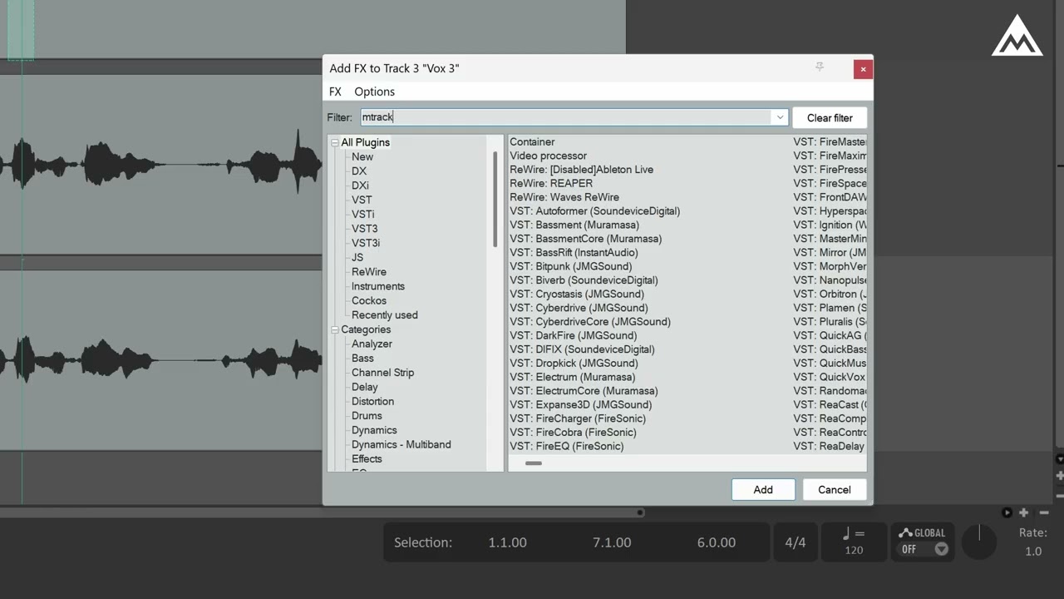Select the Distortion category

pyautogui.click(x=372, y=401)
